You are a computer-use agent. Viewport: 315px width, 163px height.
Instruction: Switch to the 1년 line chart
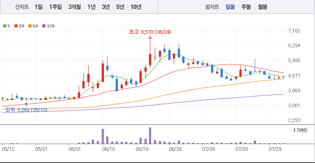(x=91, y=7)
